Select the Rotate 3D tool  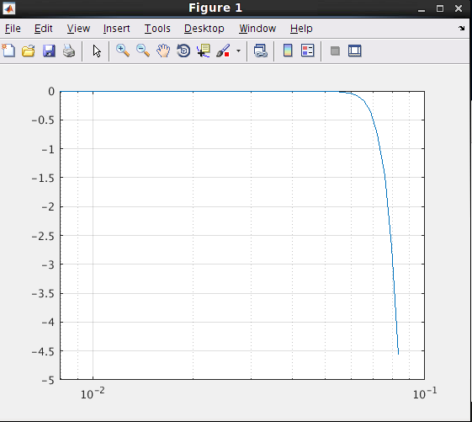[183, 51]
